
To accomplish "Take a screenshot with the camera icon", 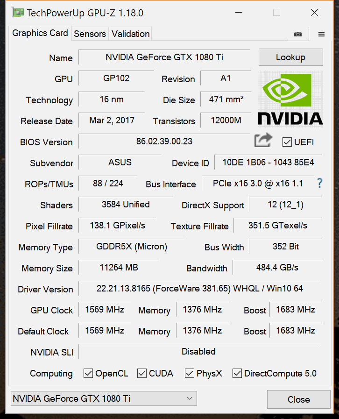I will coord(298,34).
